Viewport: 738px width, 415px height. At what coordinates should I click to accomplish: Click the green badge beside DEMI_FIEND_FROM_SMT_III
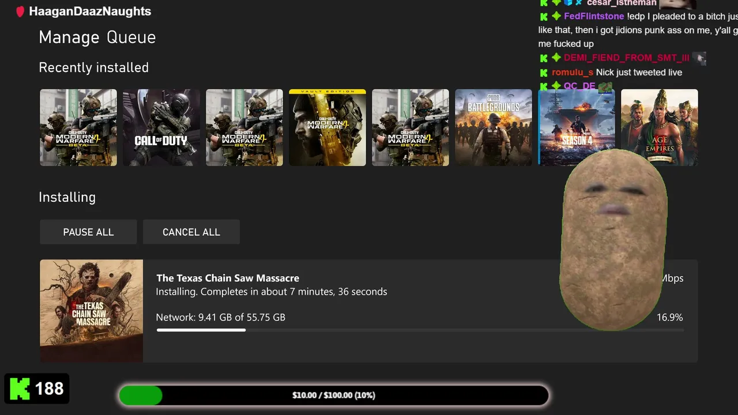pyautogui.click(x=556, y=58)
